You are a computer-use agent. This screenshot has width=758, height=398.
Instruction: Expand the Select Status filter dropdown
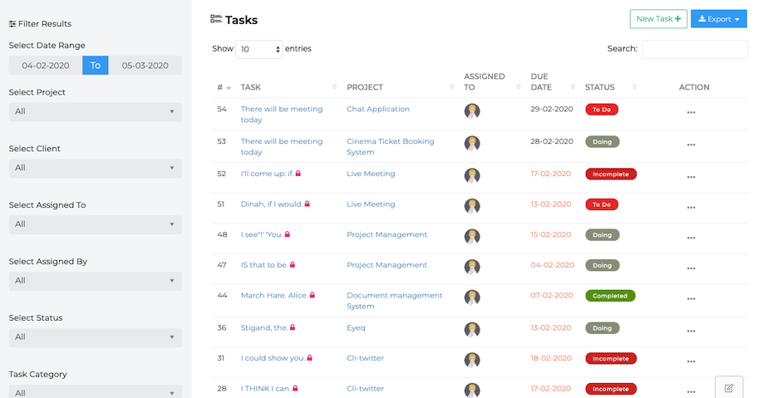[x=95, y=337]
